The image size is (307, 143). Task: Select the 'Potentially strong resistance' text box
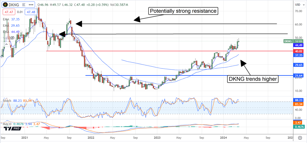pos(183,11)
